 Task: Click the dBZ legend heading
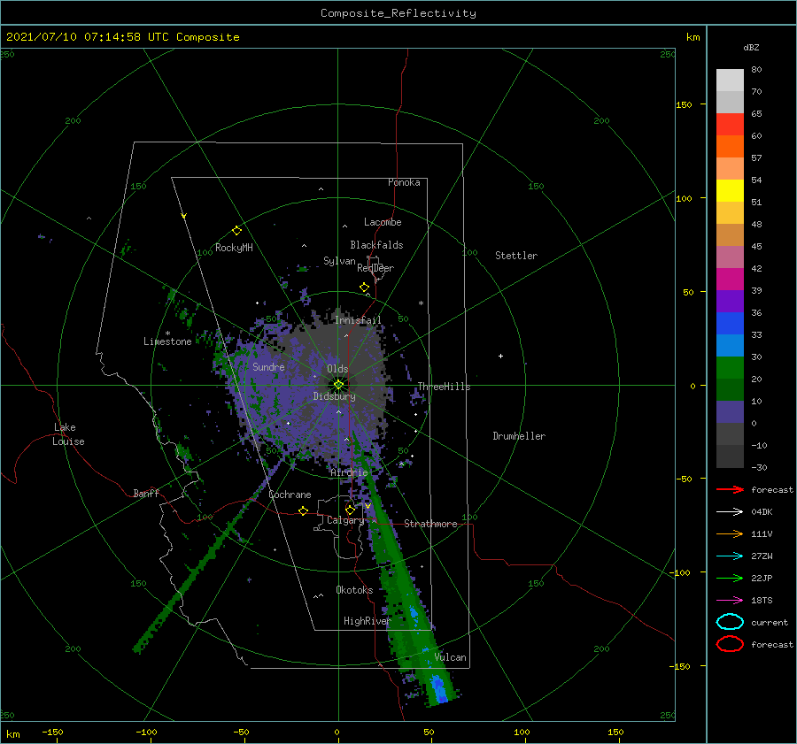point(751,47)
